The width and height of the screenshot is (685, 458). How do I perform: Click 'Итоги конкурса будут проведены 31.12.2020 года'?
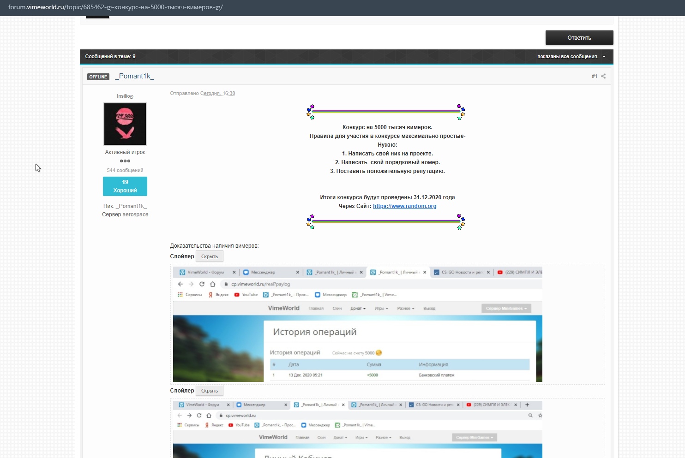click(x=388, y=197)
